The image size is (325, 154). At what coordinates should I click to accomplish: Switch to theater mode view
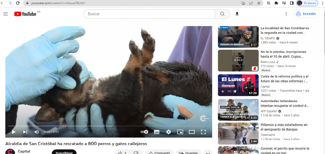[x=192, y=132]
